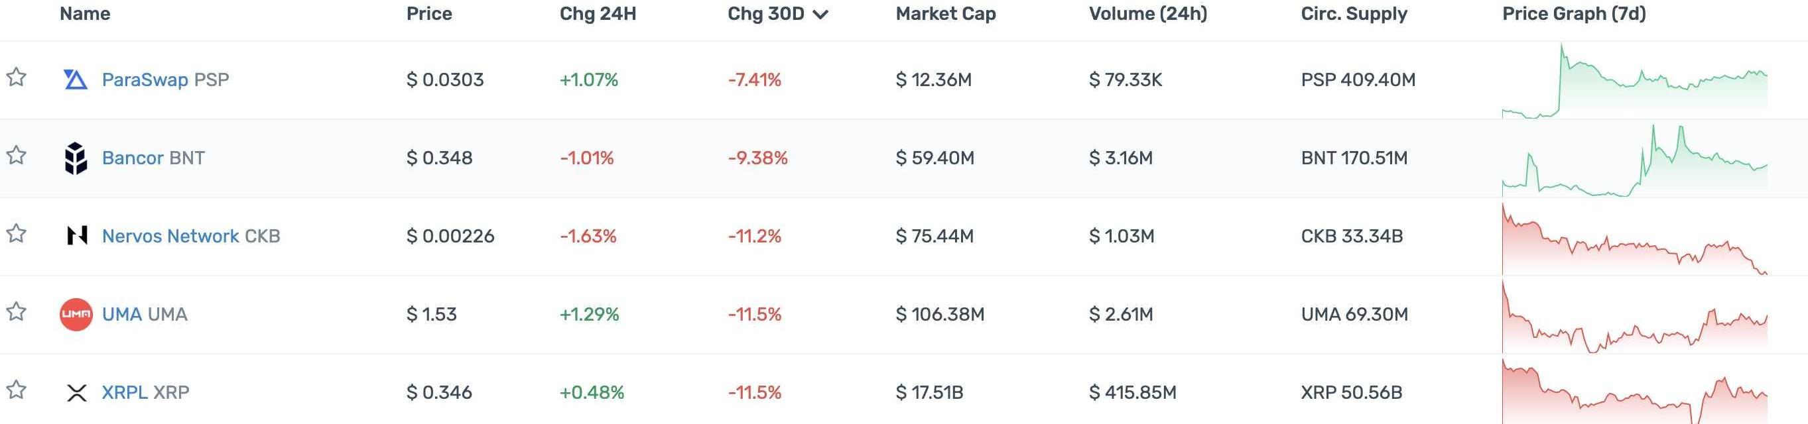Star ParaSwap as a favorite
1808x424 pixels.
click(x=16, y=77)
